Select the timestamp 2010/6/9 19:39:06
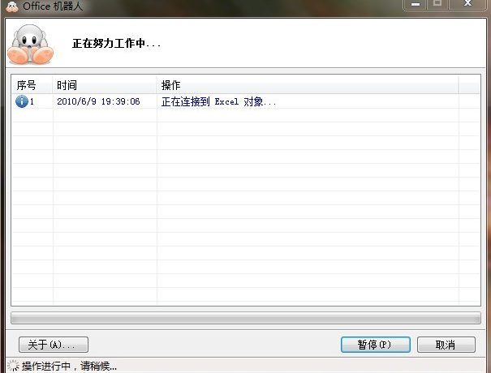The image size is (491, 373). 98,101
